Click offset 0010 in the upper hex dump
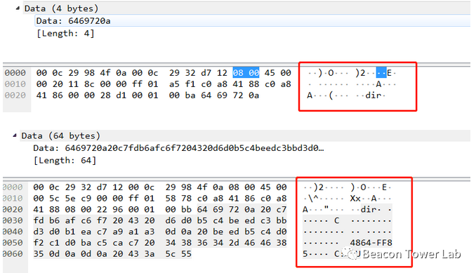This screenshot has height=273, width=476. pyautogui.click(x=15, y=84)
